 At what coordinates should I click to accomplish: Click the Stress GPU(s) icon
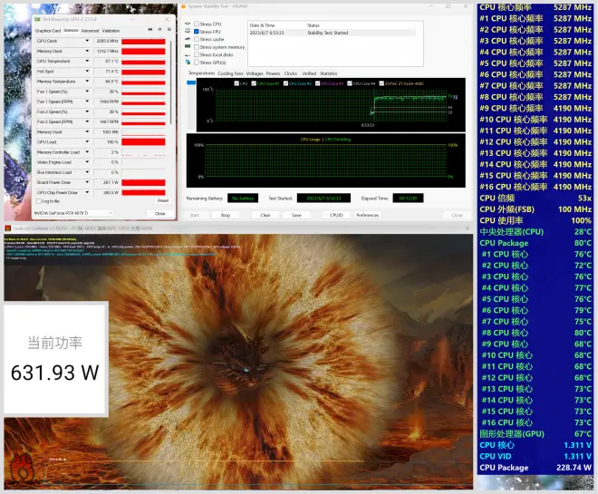187,63
